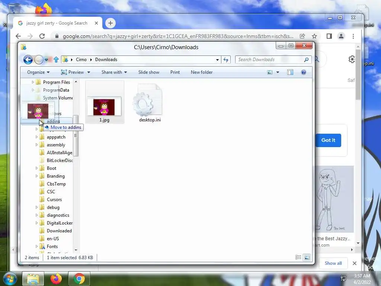Screen dimensions: 381x286
Task: Click Downloads in the breadcrumb path
Action: click(x=106, y=60)
